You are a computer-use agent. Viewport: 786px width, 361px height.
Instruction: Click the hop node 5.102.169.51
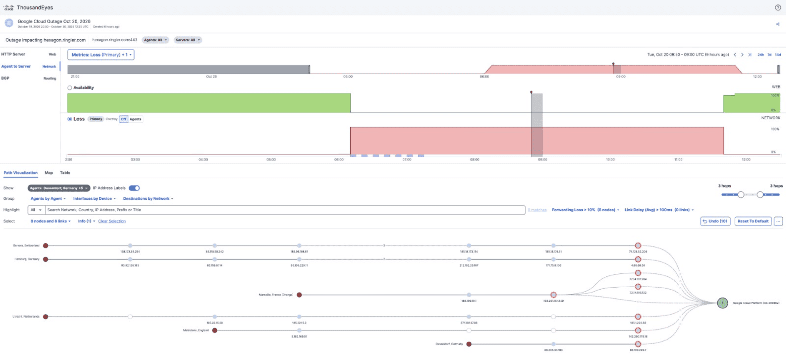point(299,330)
